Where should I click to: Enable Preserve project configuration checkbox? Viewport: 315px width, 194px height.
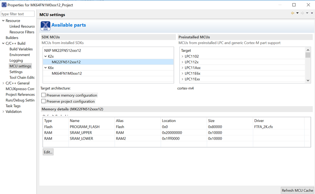(x=44, y=101)
